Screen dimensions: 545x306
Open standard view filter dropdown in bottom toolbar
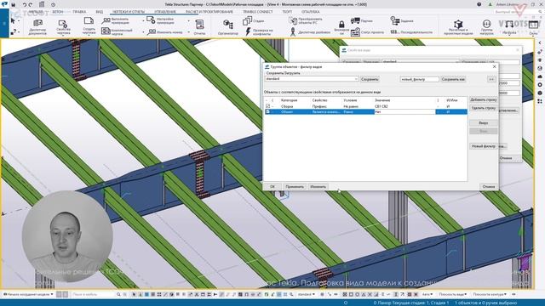pos(306,294)
